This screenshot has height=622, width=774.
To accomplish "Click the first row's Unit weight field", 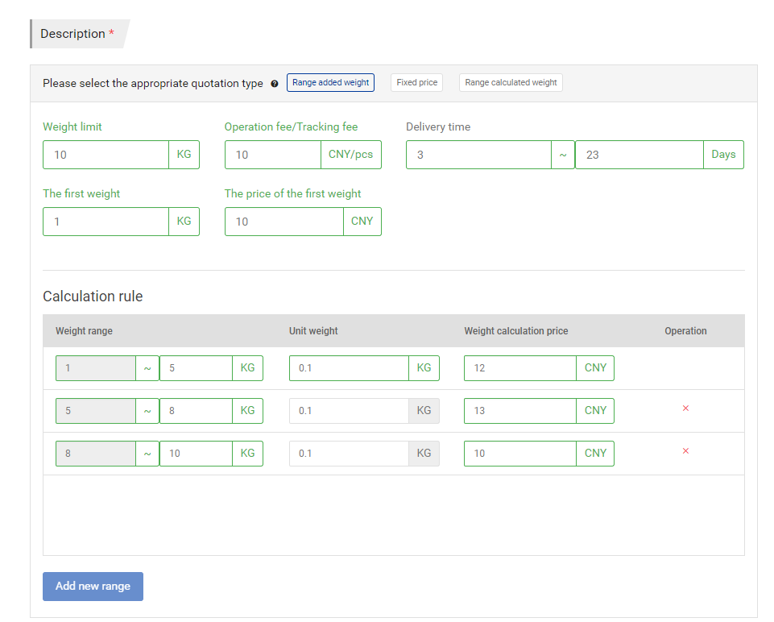I will 349,368.
